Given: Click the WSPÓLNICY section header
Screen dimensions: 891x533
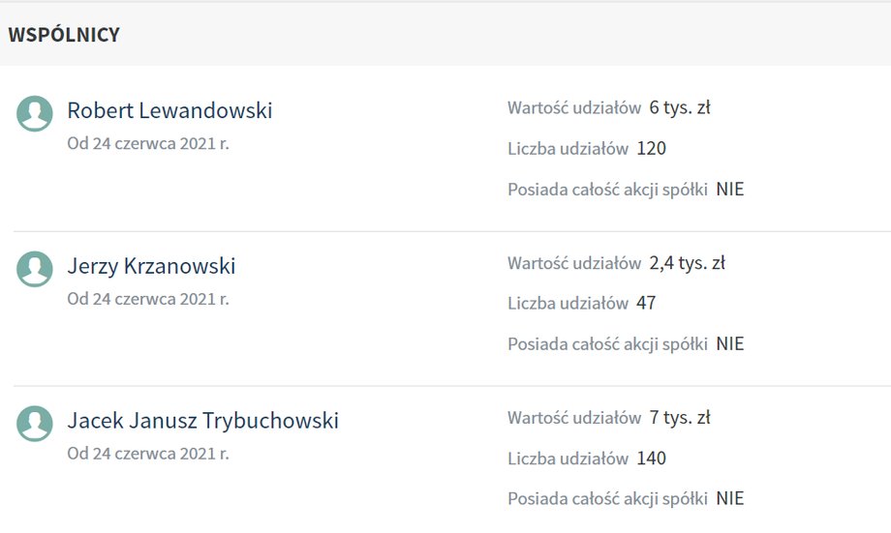Looking at the screenshot, I should point(64,35).
